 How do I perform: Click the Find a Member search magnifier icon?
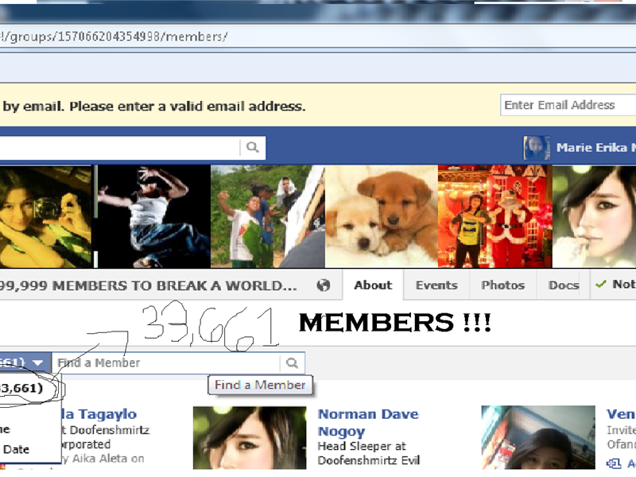pos(291,362)
